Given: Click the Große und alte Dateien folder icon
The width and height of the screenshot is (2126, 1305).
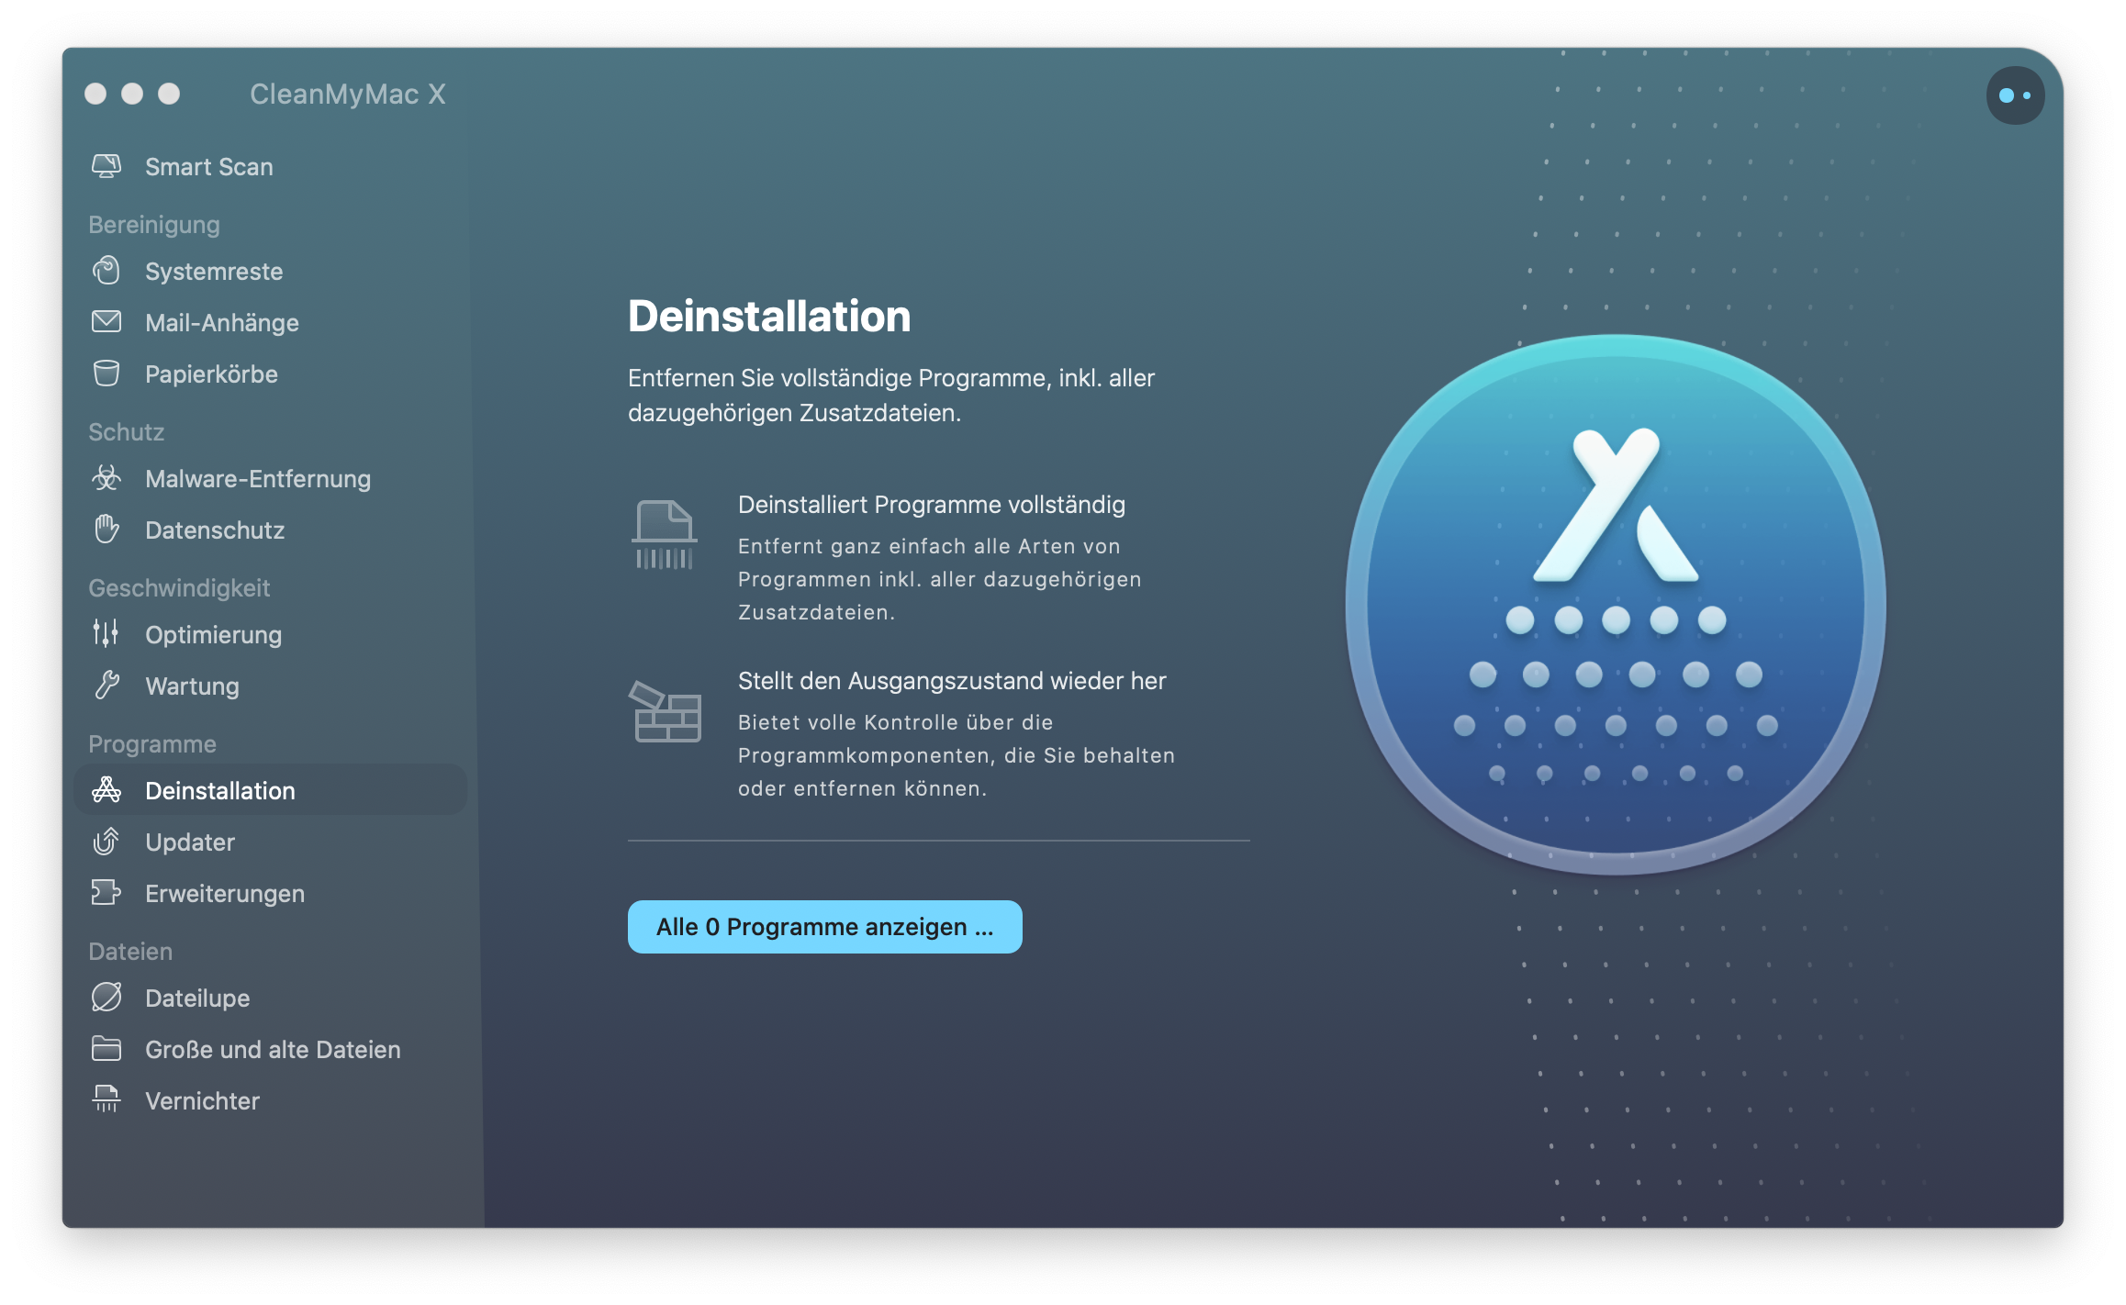Looking at the screenshot, I should [x=106, y=1049].
